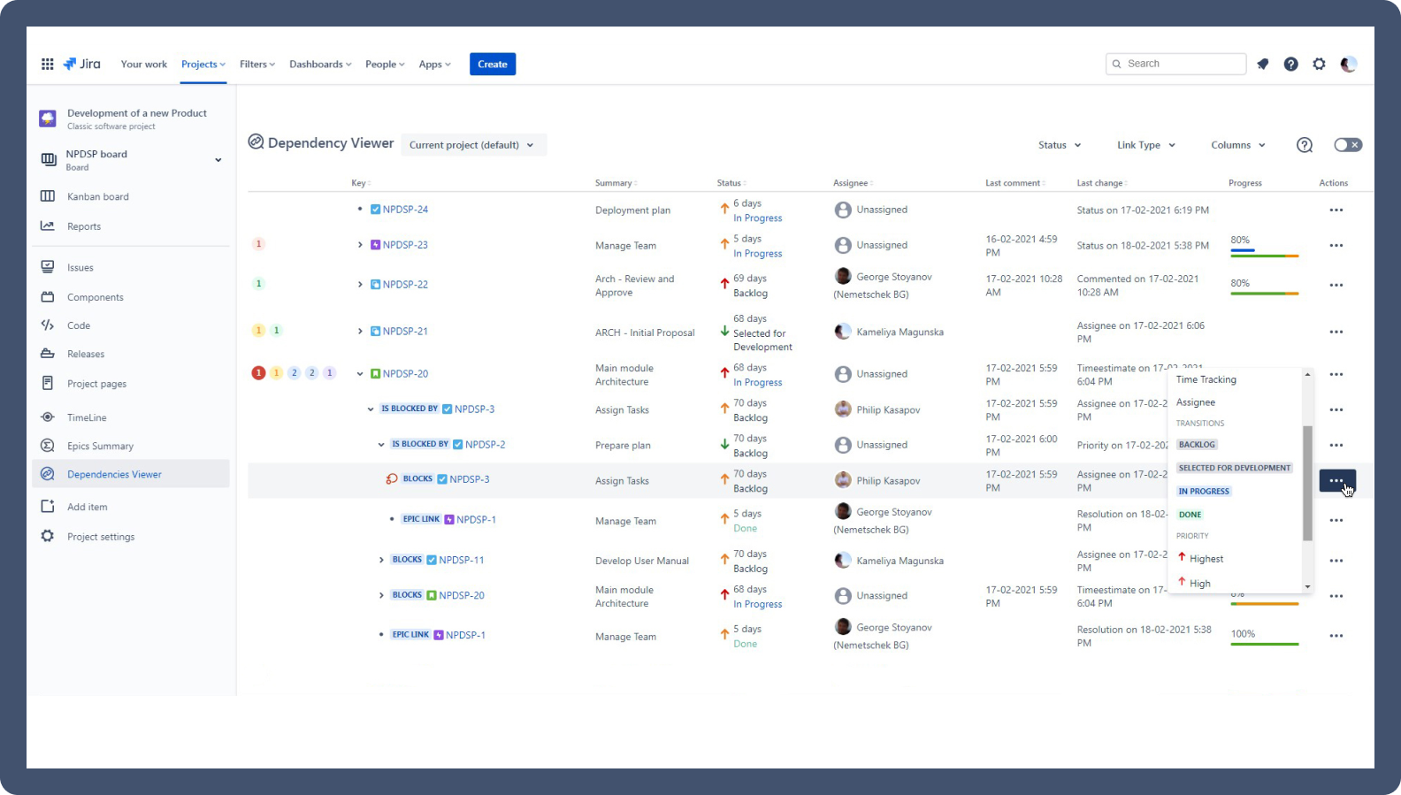Open the Link Type filter dropdown
The width and height of the screenshot is (1401, 795).
[1146, 145]
